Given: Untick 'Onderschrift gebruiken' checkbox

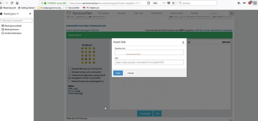Looking at the screenshot, I should 70,75.
